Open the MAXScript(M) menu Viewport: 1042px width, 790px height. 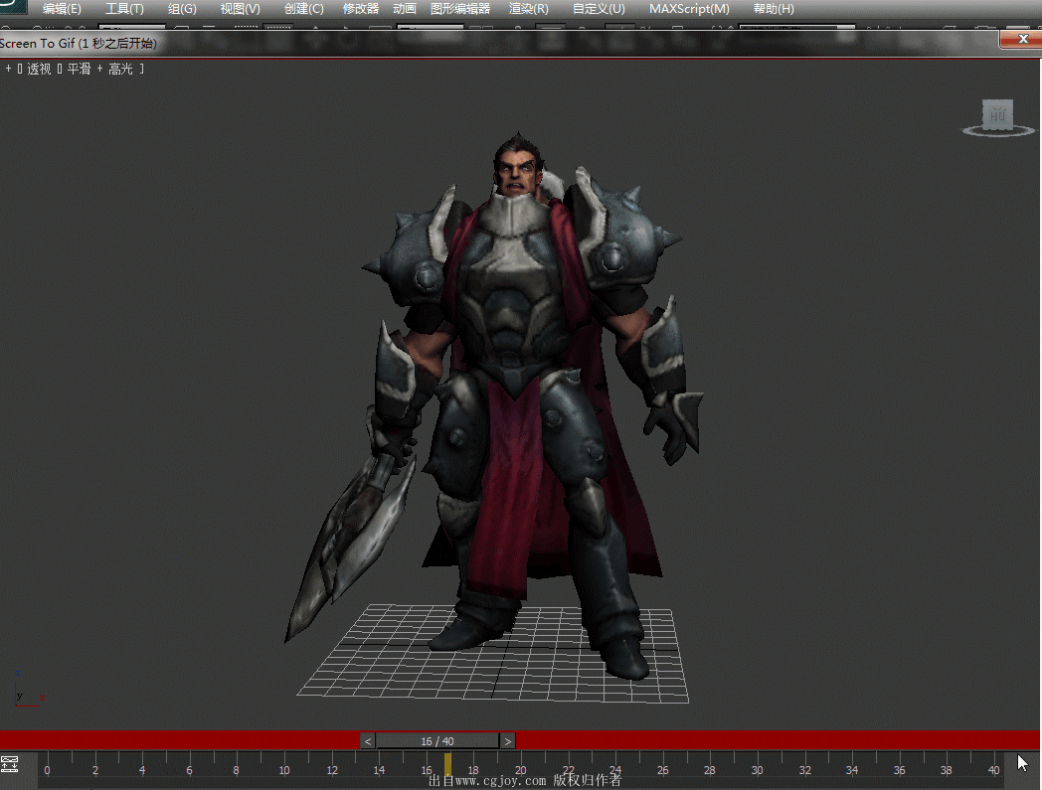689,9
